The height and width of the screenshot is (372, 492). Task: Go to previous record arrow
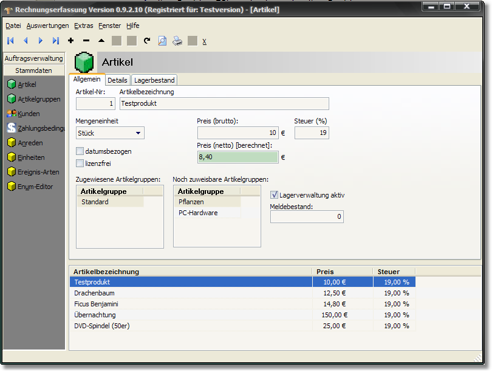point(26,41)
